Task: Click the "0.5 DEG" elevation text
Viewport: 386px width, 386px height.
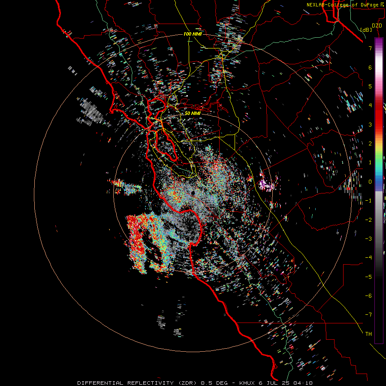Action: tap(214, 383)
